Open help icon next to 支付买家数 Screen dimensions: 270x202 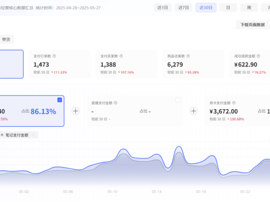point(121,56)
